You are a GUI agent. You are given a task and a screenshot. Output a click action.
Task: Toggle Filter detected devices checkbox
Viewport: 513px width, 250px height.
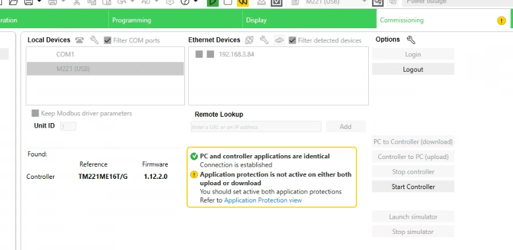coord(292,40)
